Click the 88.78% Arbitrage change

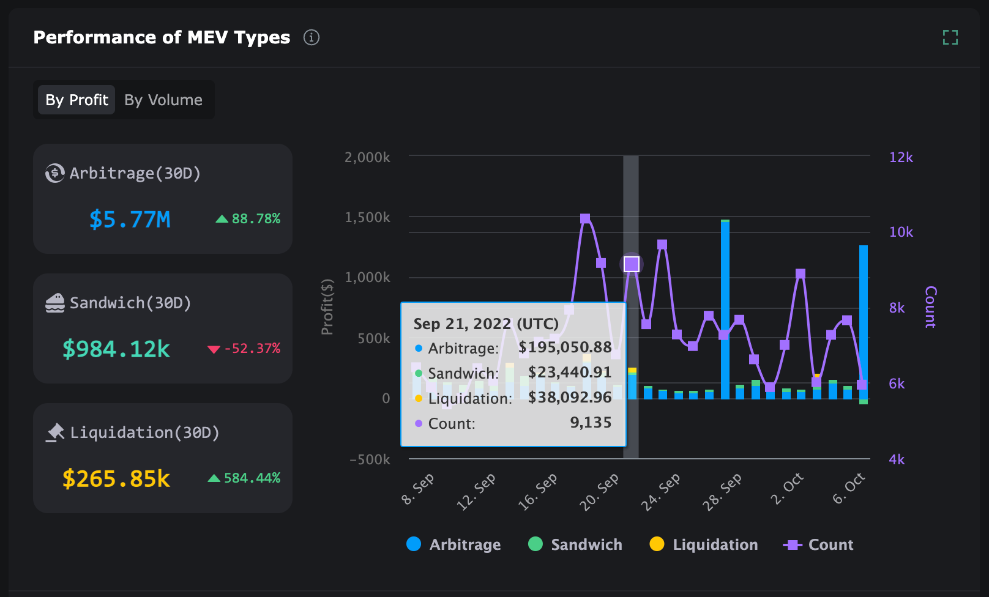coord(248,219)
